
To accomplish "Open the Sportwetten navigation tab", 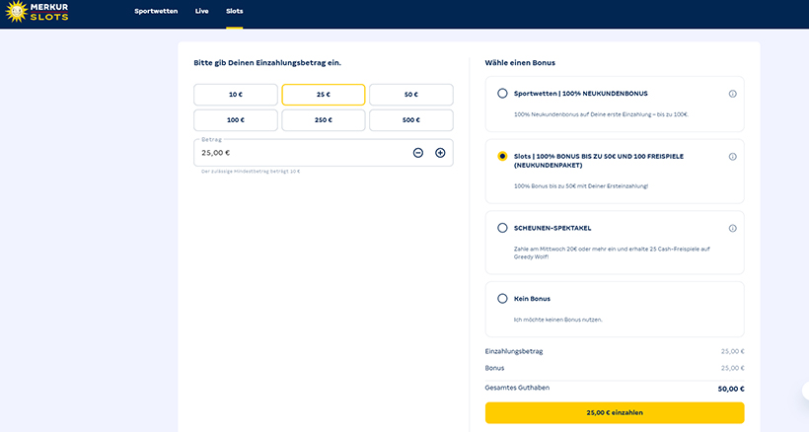I will (x=157, y=11).
